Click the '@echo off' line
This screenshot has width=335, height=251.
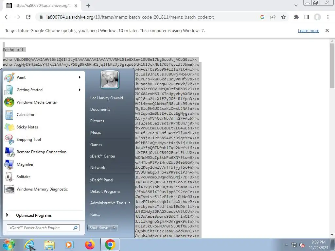(13, 50)
